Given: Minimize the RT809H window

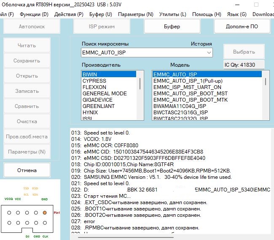Looking at the screenshot, I should 237,5.
